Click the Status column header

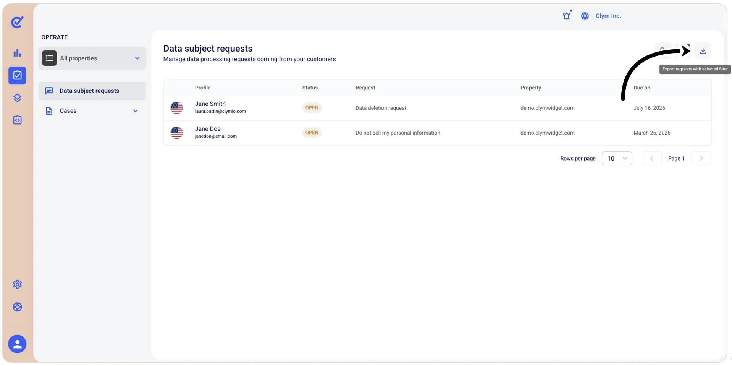tap(310, 88)
